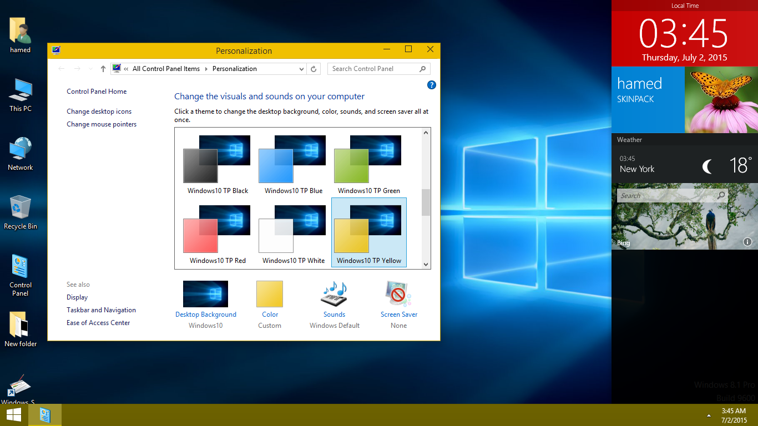Show hidden icons via taskbar up arrow

click(x=709, y=414)
